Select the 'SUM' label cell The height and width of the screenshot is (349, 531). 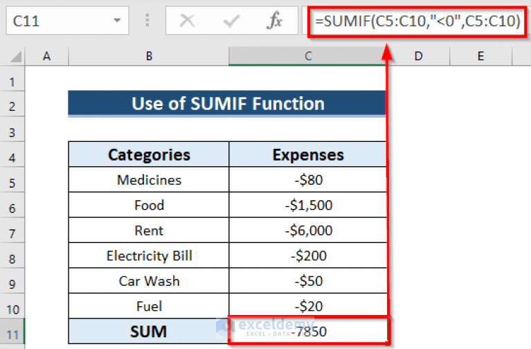pyautogui.click(x=149, y=332)
